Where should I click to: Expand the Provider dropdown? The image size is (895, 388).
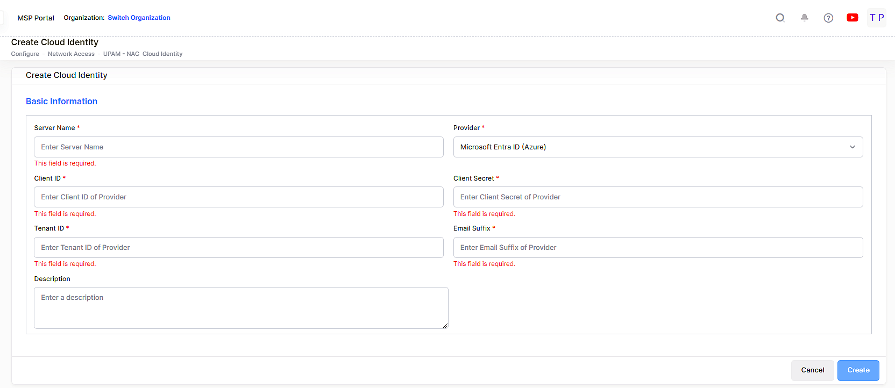pos(657,147)
